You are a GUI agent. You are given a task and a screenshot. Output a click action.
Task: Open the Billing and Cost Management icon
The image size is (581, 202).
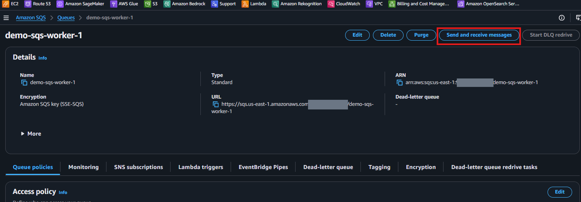pos(391,4)
